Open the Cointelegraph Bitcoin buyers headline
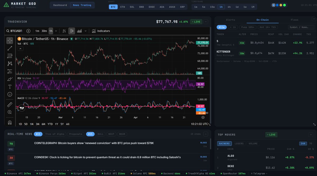The height and width of the screenshot is (176, 317). pyautogui.click(x=94, y=143)
